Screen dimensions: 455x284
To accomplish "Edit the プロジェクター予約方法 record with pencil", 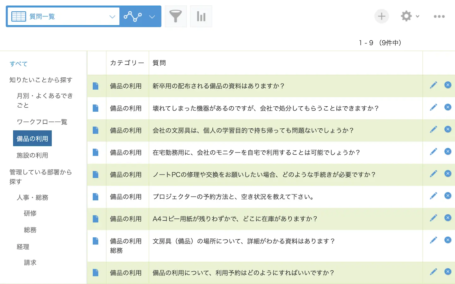I will (433, 196).
